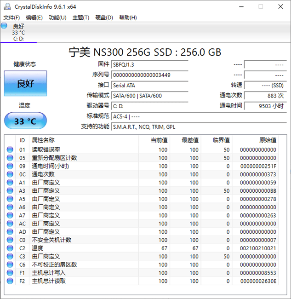Open the 主题(T) menu
Screen dimensions: 291x299
[81, 18]
